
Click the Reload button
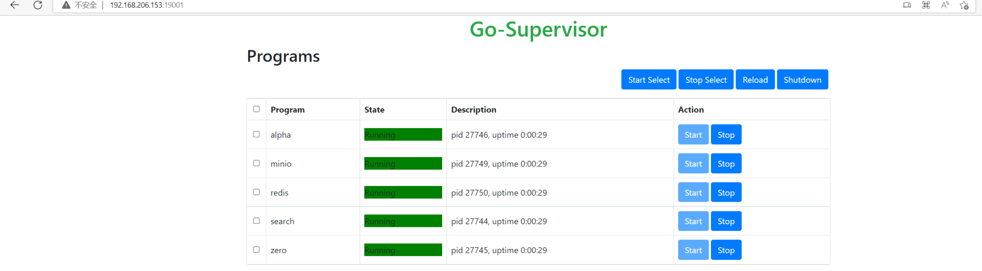(754, 80)
